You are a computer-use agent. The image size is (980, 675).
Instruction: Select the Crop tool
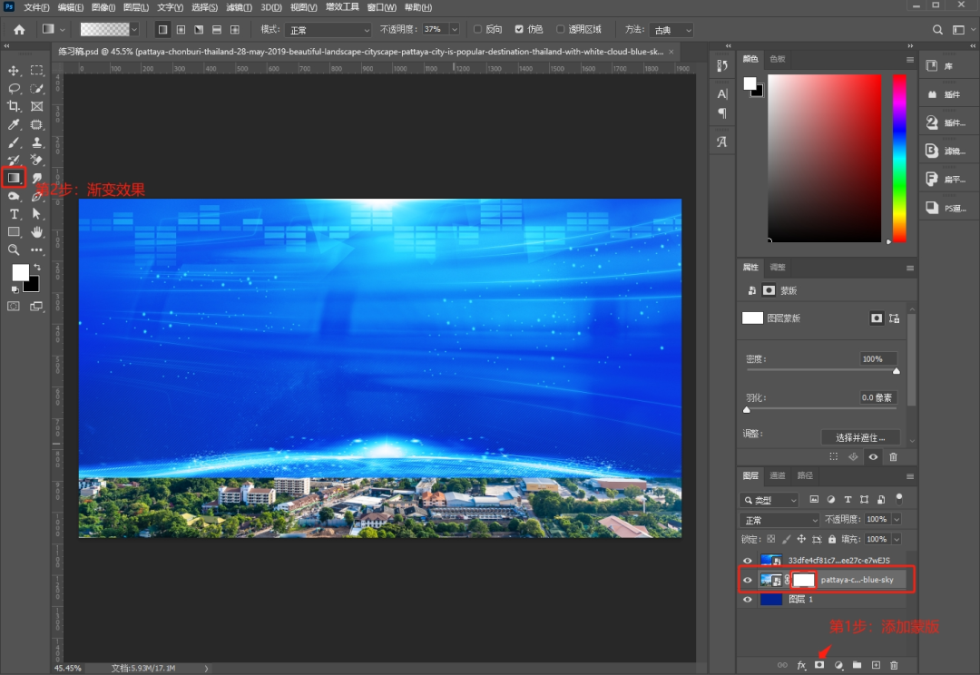[14, 107]
